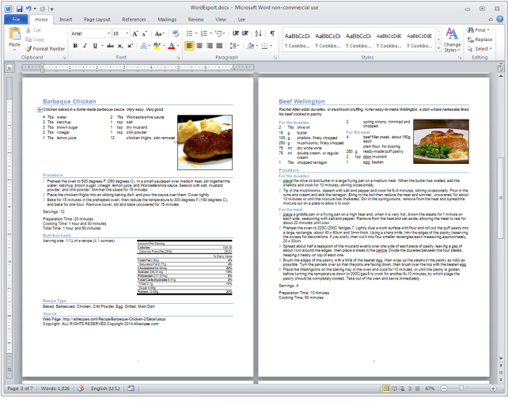
Task: Toggle italic formatting
Action: pos(85,46)
